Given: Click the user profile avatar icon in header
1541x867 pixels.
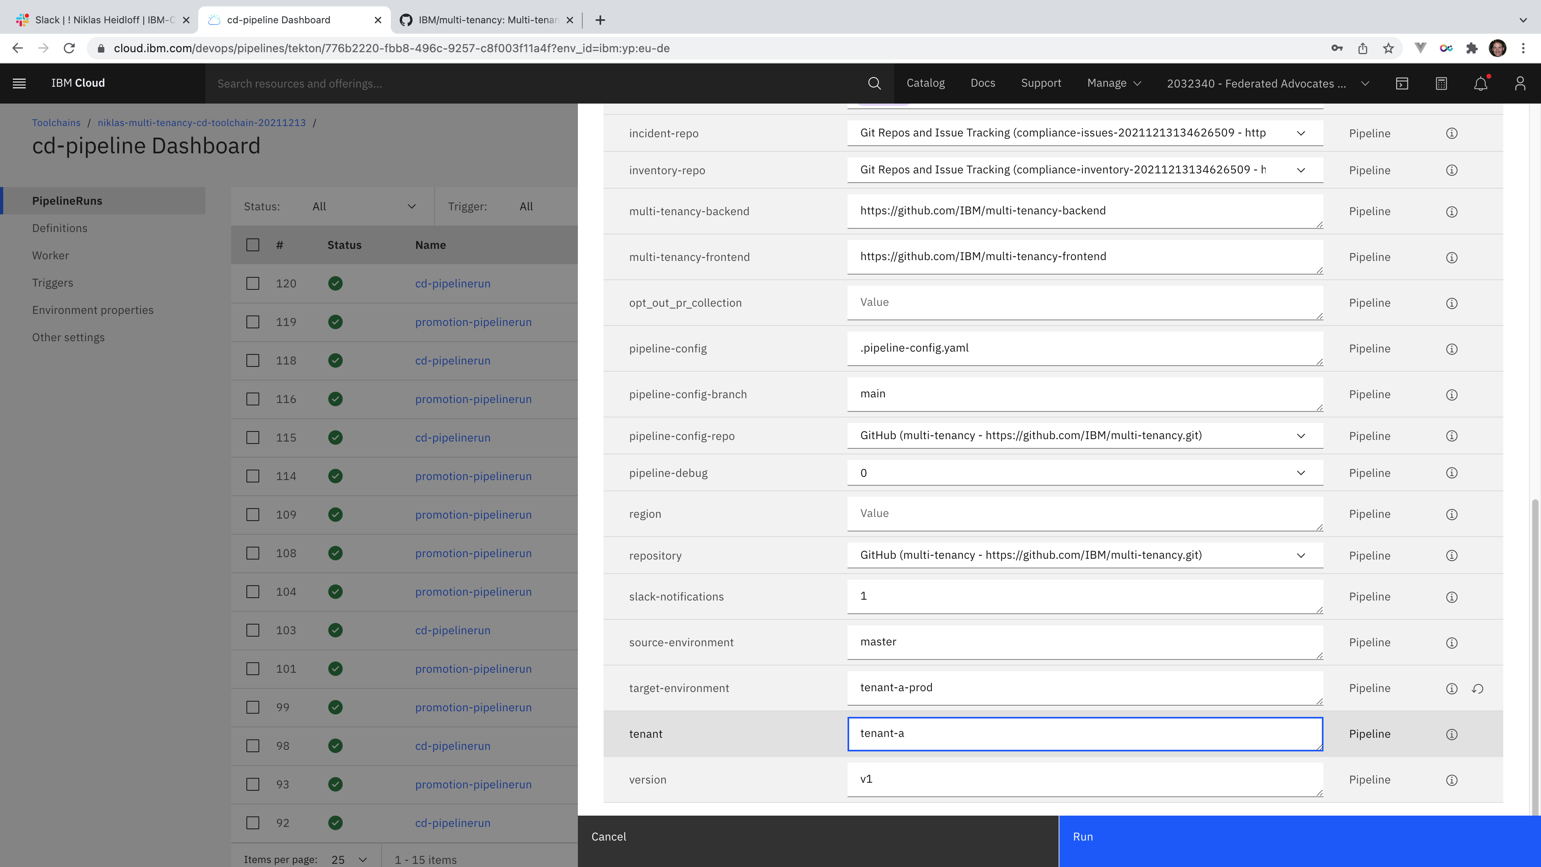Looking at the screenshot, I should (x=1519, y=83).
